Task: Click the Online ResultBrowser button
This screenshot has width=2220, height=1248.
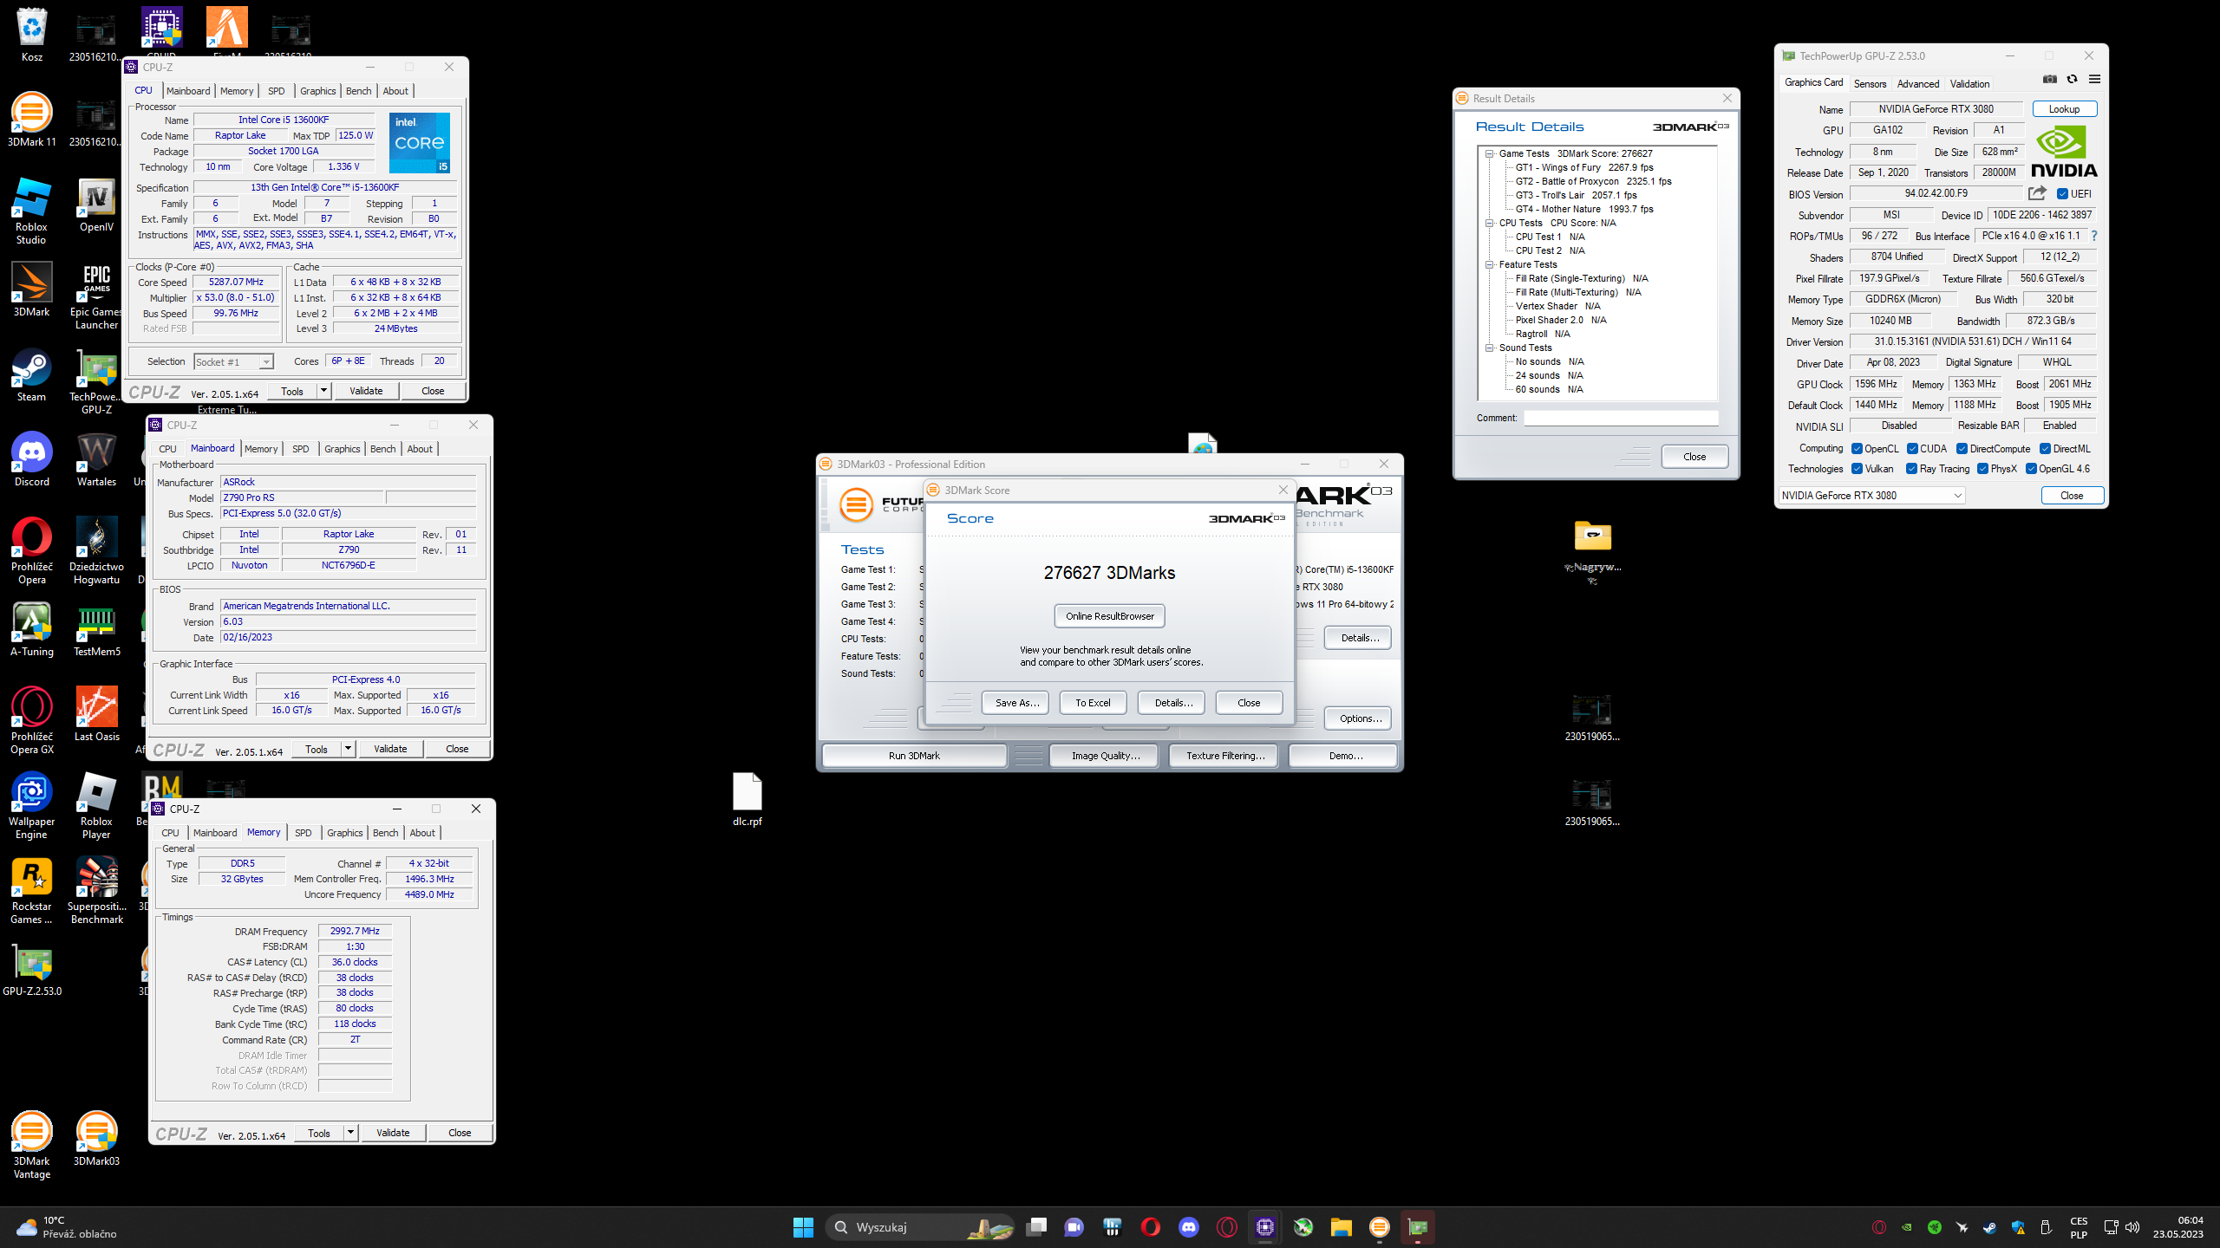Action: point(1110,616)
